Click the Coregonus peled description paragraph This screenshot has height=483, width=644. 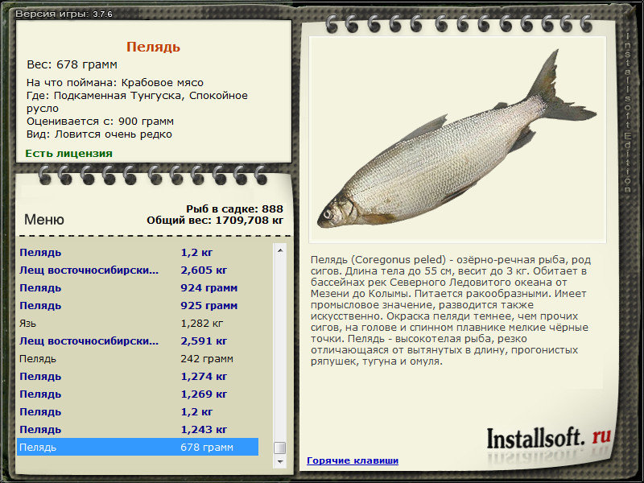(x=451, y=311)
